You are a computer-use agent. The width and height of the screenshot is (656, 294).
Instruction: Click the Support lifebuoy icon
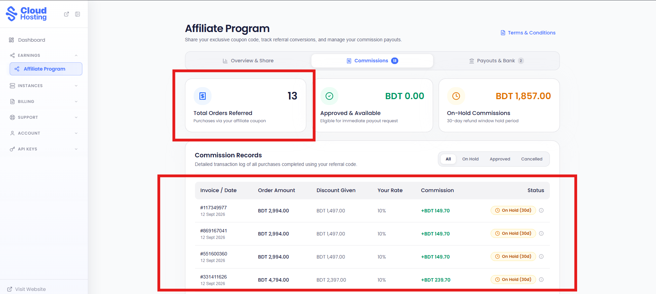(12, 117)
